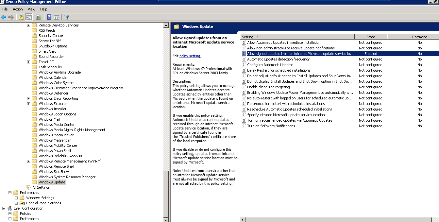The image size is (439, 222).
Task: Click the tree pane vertical scrollbar thumb
Action: pyautogui.click(x=166, y=194)
